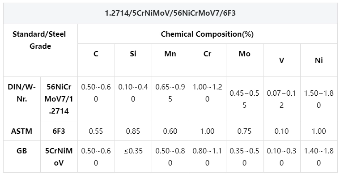Viewport: 340px width, 174px height.
Task: Click the V column header
Action: [x=281, y=60]
